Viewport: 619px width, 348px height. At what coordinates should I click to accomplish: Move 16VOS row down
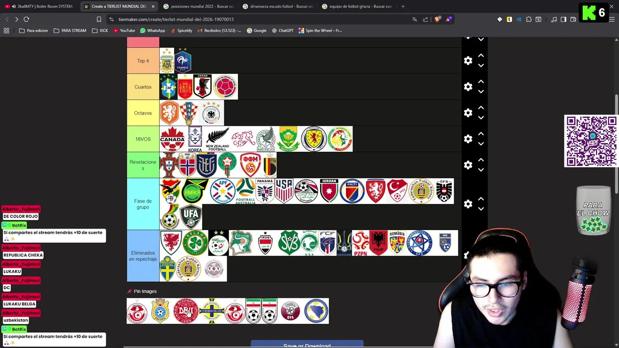tap(481, 144)
